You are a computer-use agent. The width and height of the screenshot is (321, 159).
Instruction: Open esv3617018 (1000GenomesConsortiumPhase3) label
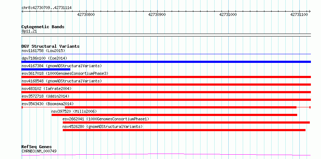(x=65, y=73)
